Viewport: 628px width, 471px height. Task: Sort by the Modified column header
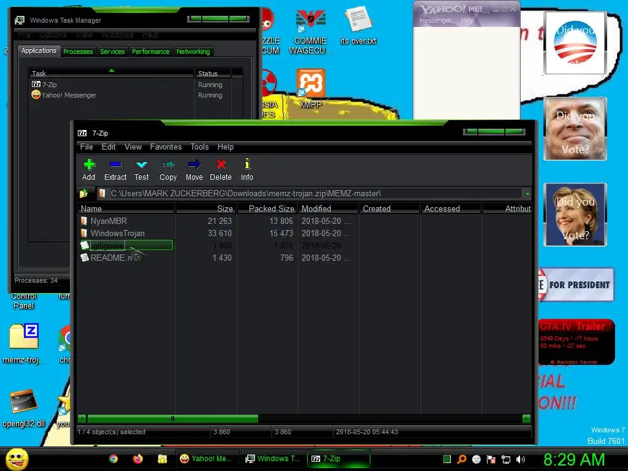328,209
